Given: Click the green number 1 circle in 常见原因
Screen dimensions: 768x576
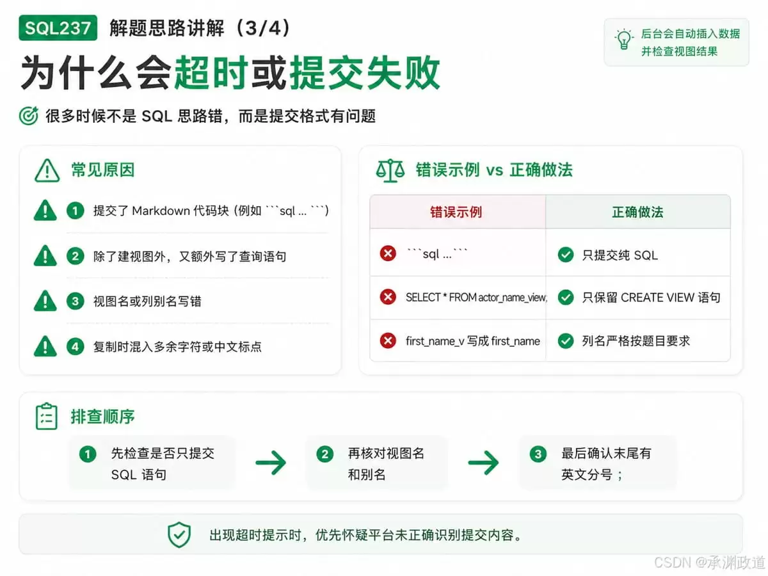Looking at the screenshot, I should 76,211.
